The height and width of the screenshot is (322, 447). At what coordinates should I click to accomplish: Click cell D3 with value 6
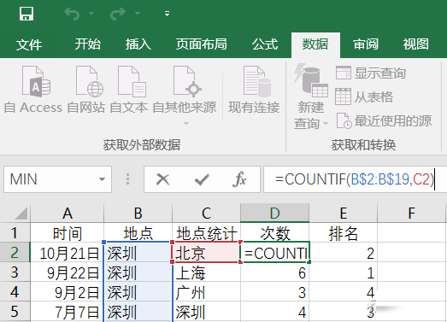pyautogui.click(x=275, y=272)
